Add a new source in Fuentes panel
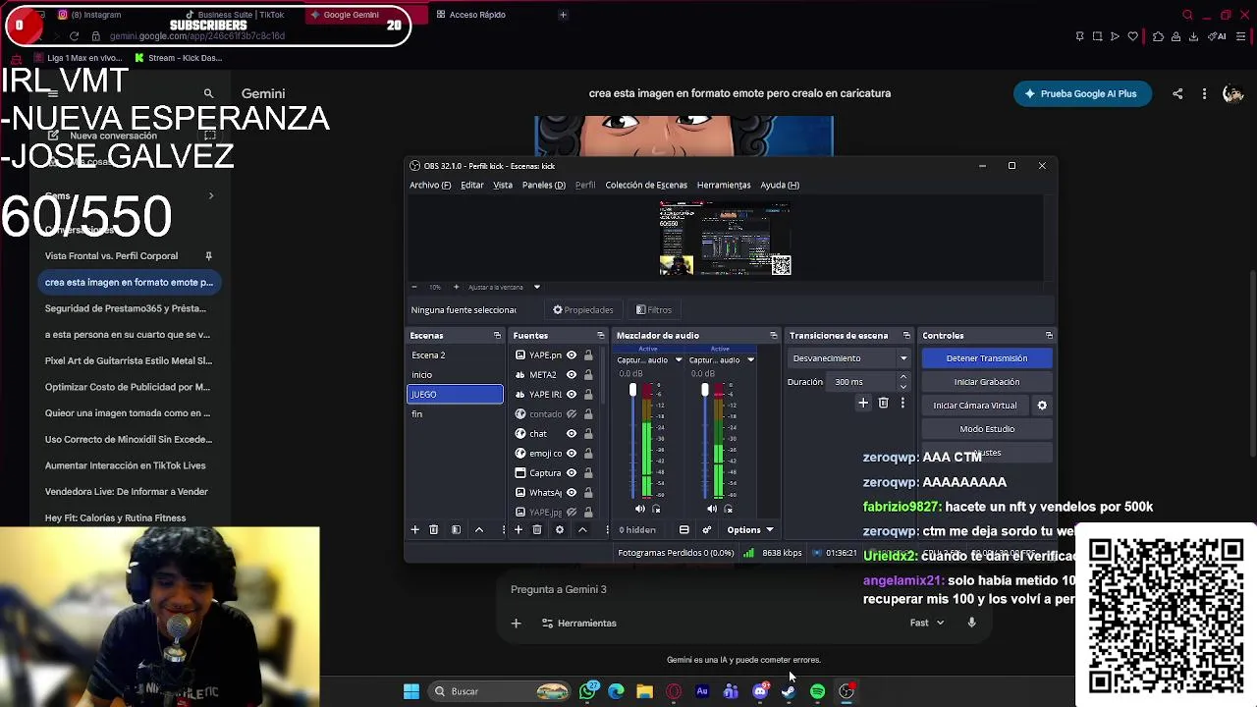Viewport: 1257px width, 707px height. pyautogui.click(x=519, y=530)
